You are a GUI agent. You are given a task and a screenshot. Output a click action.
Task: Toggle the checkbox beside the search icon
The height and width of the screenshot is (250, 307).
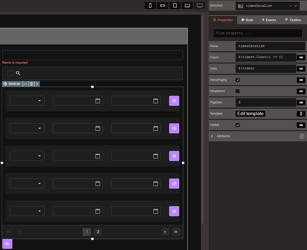tap(10, 73)
